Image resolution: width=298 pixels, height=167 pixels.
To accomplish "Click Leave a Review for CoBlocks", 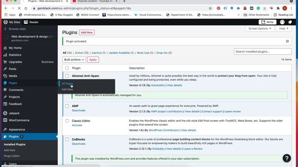I will click(x=193, y=149).
